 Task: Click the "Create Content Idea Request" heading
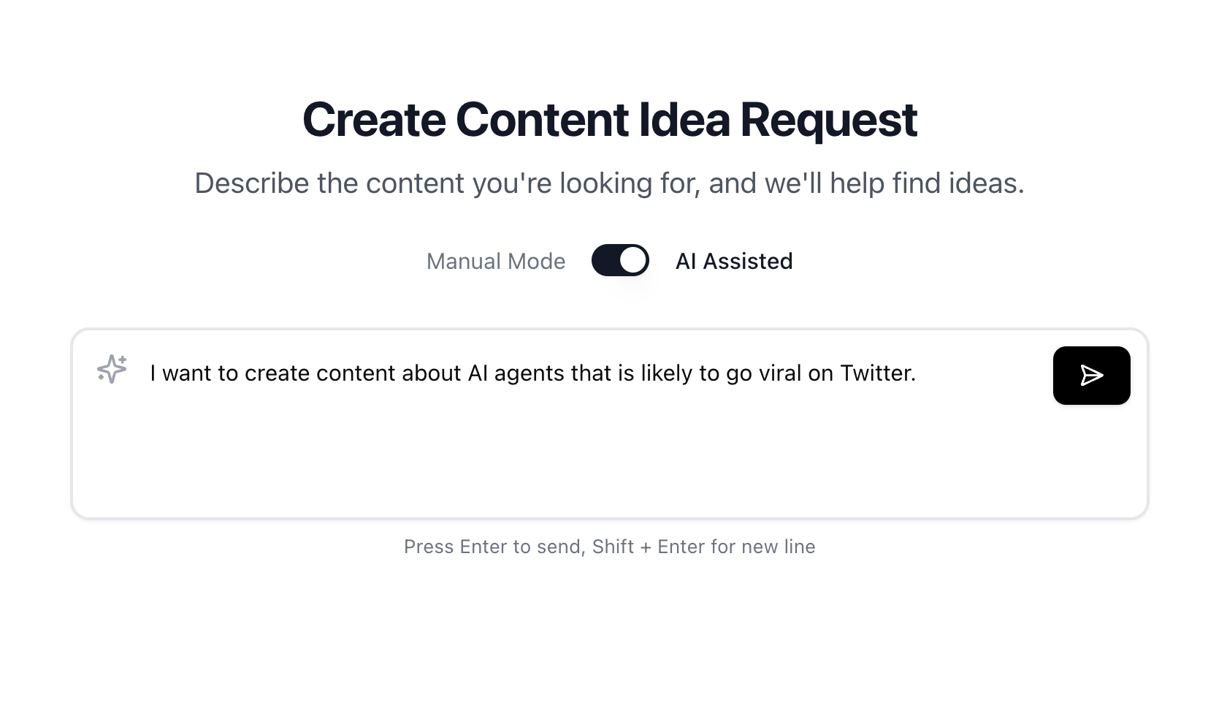[x=609, y=120]
